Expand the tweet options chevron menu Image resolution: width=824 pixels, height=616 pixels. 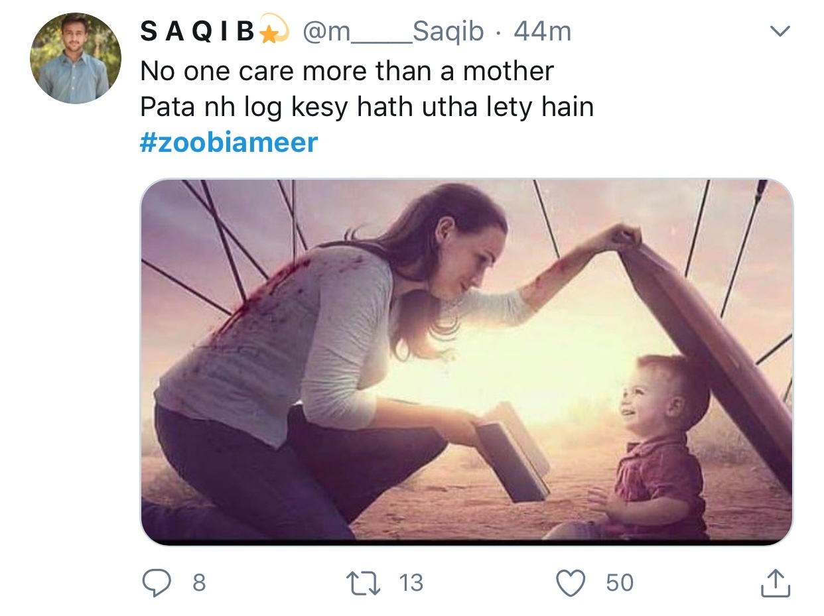tap(781, 31)
